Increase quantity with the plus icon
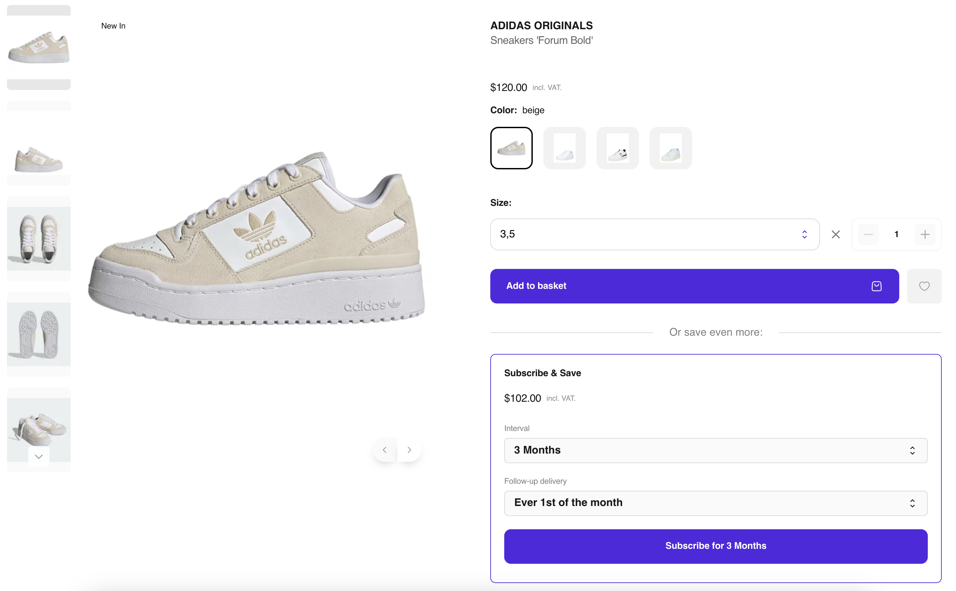 tap(925, 234)
